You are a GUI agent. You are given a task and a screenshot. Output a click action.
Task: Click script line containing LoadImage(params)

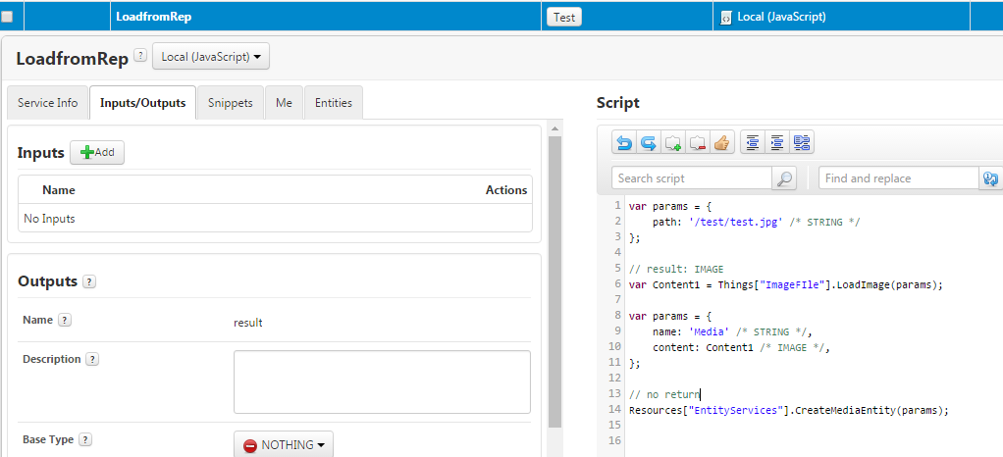(786, 284)
